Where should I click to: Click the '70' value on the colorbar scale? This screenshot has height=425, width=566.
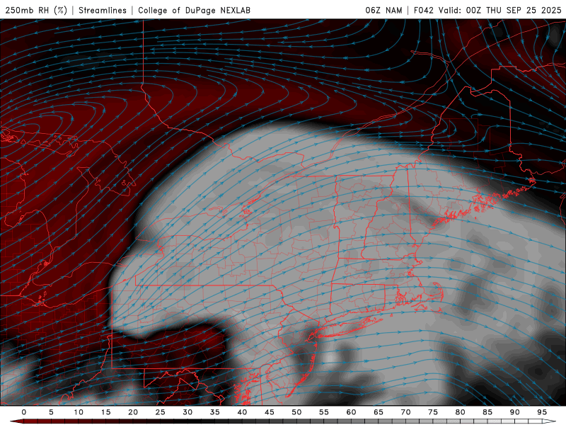[x=405, y=412]
